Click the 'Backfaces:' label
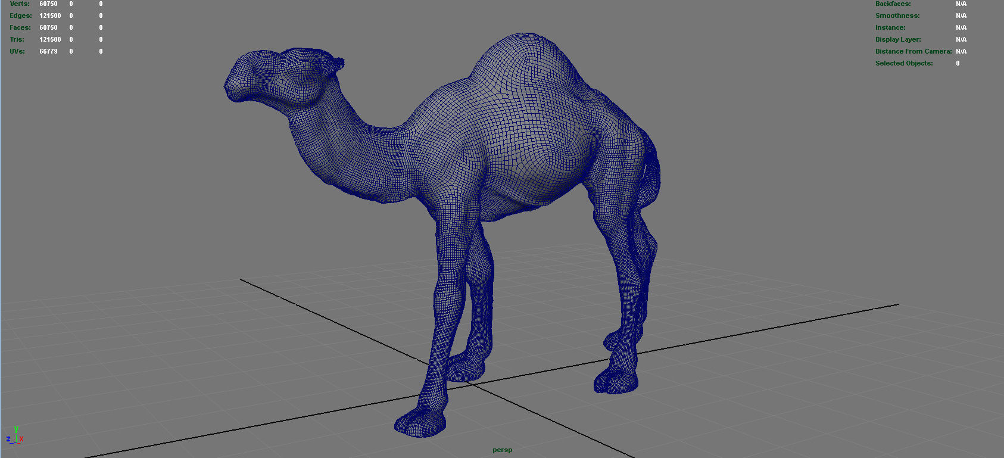This screenshot has width=1004, height=458. (x=893, y=4)
